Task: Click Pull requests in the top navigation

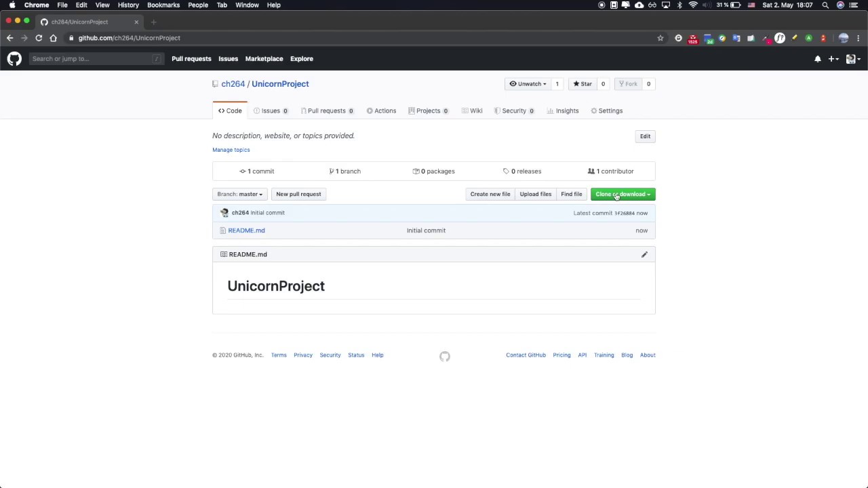Action: [191, 59]
